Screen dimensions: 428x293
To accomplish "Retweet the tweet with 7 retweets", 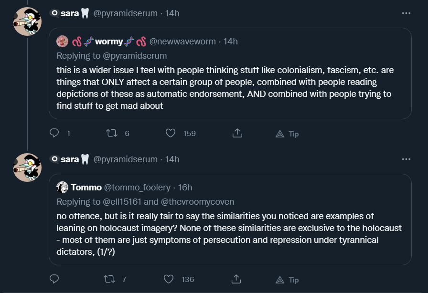I will coord(109,279).
